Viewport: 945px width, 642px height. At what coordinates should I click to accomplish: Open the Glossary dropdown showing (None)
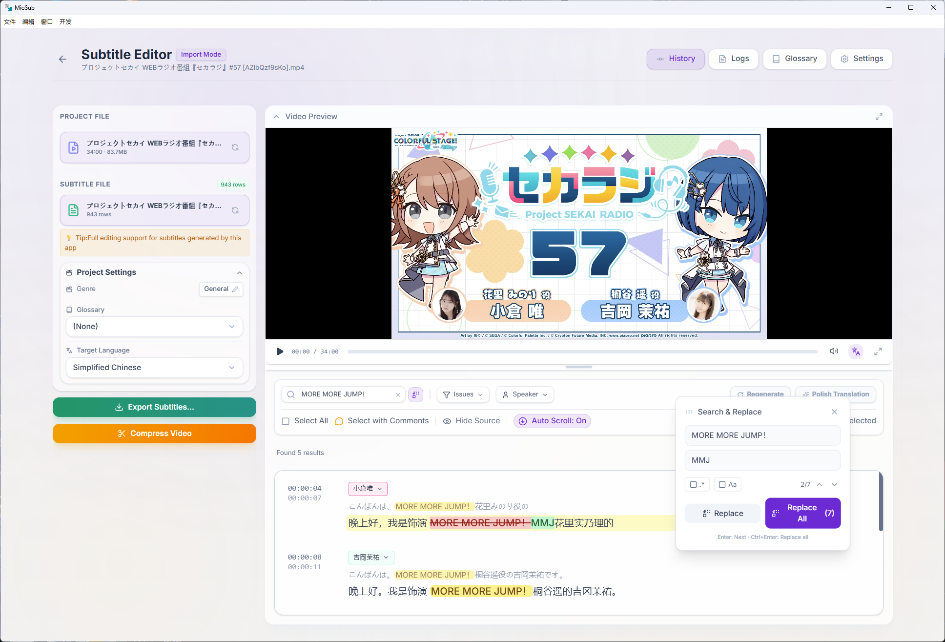tap(154, 327)
